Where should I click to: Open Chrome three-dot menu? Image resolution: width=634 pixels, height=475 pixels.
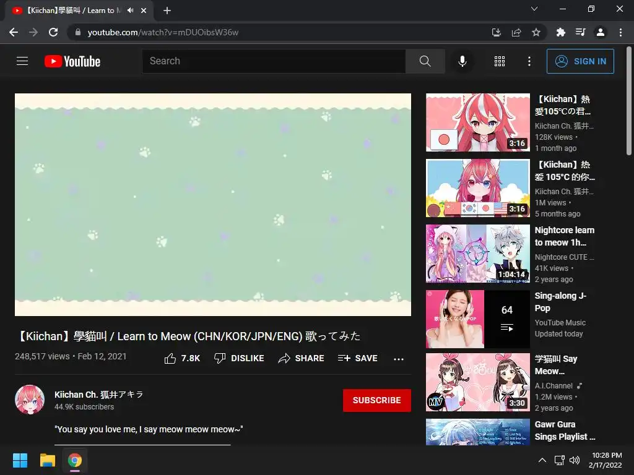[620, 32]
